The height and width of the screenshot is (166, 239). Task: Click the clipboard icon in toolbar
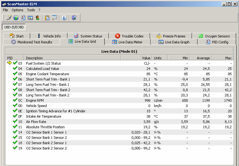[47, 18]
